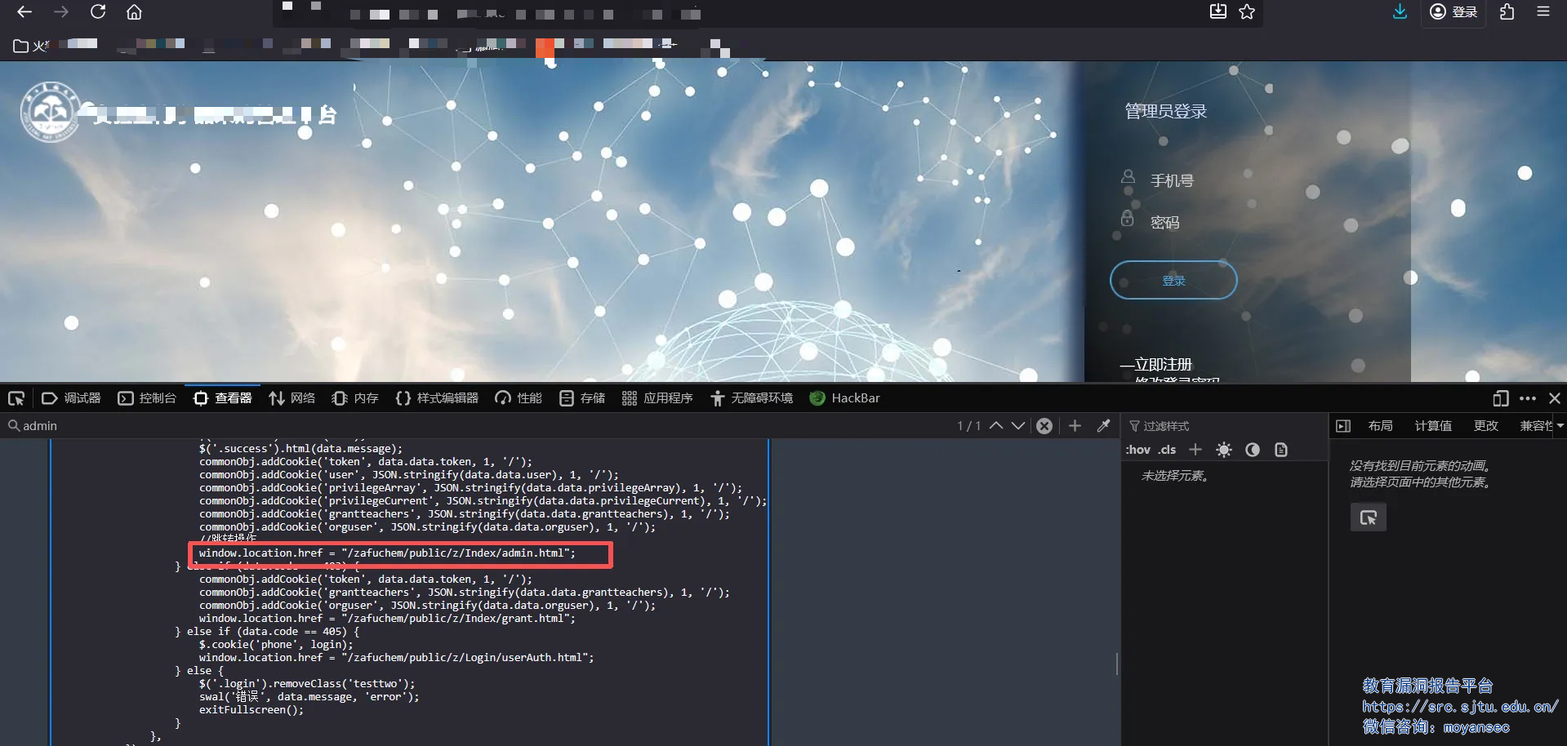Add a new node with the plus icon

(x=1075, y=426)
